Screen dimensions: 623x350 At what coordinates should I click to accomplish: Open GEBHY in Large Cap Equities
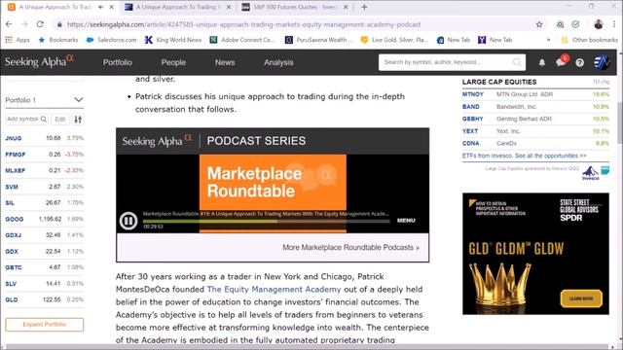(x=472, y=119)
